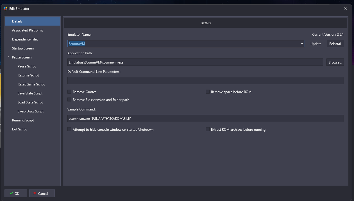
Task: Click the Application Path field
Action: 195,62
